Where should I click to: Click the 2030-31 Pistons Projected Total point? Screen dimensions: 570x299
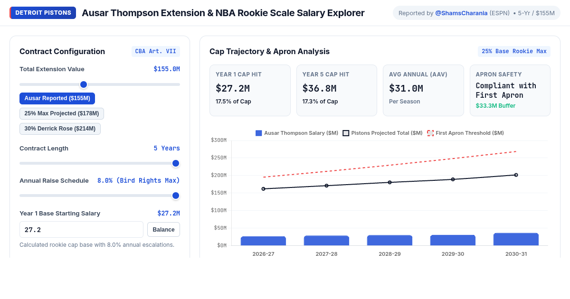click(516, 175)
